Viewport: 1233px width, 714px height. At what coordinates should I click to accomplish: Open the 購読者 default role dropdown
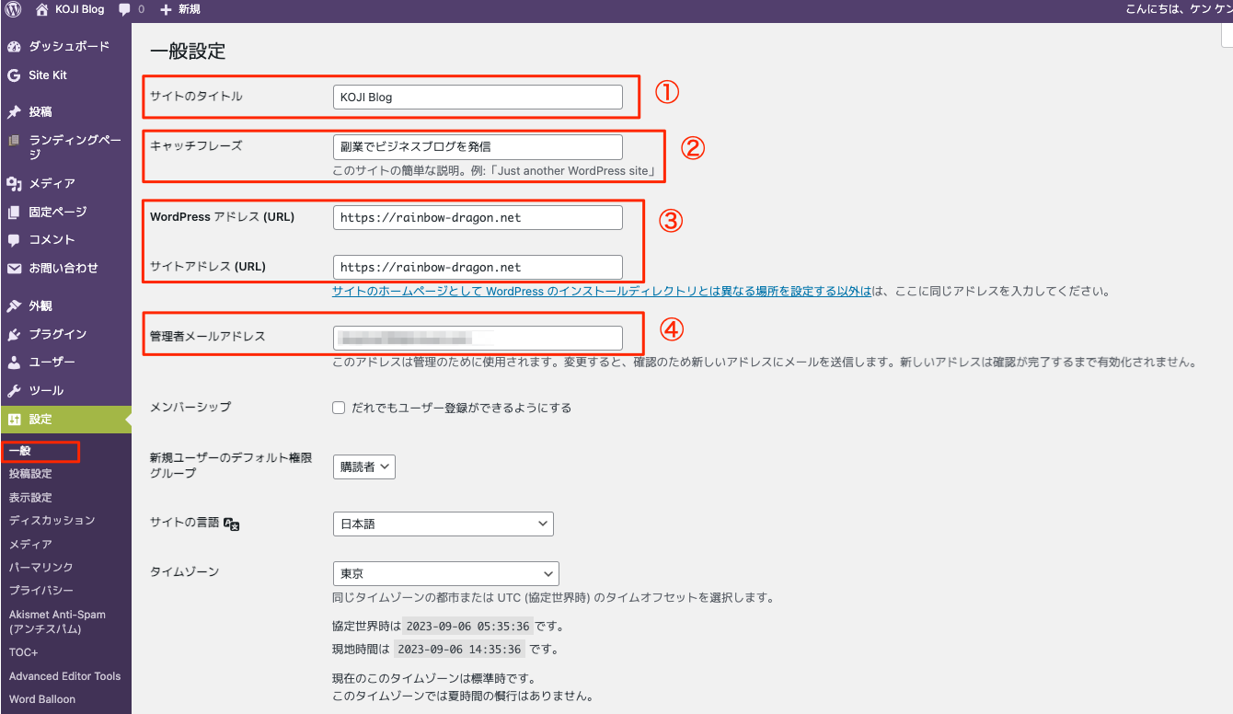364,466
